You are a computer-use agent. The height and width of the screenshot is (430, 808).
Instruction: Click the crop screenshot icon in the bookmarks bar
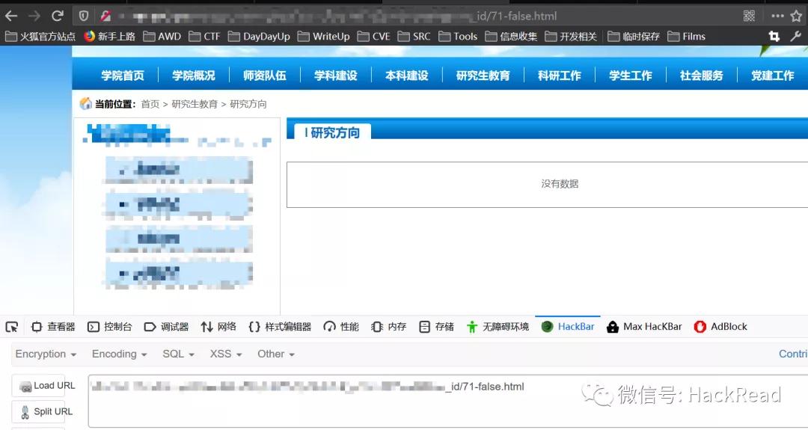click(774, 36)
